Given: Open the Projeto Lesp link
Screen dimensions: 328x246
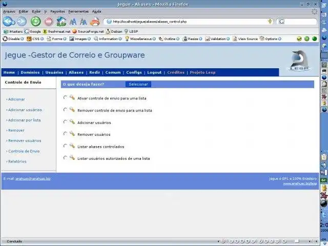Looking at the screenshot, I should click(x=202, y=72).
